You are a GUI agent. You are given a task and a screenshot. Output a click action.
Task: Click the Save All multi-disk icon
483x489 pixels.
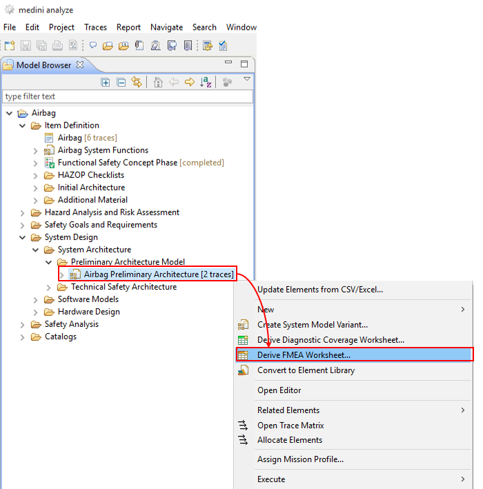tap(41, 46)
